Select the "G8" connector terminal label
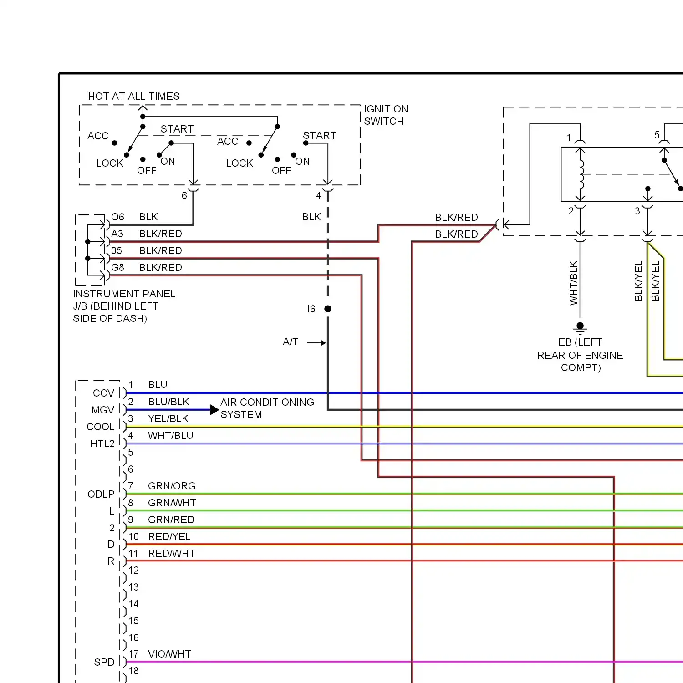The height and width of the screenshot is (683, 683). click(117, 267)
